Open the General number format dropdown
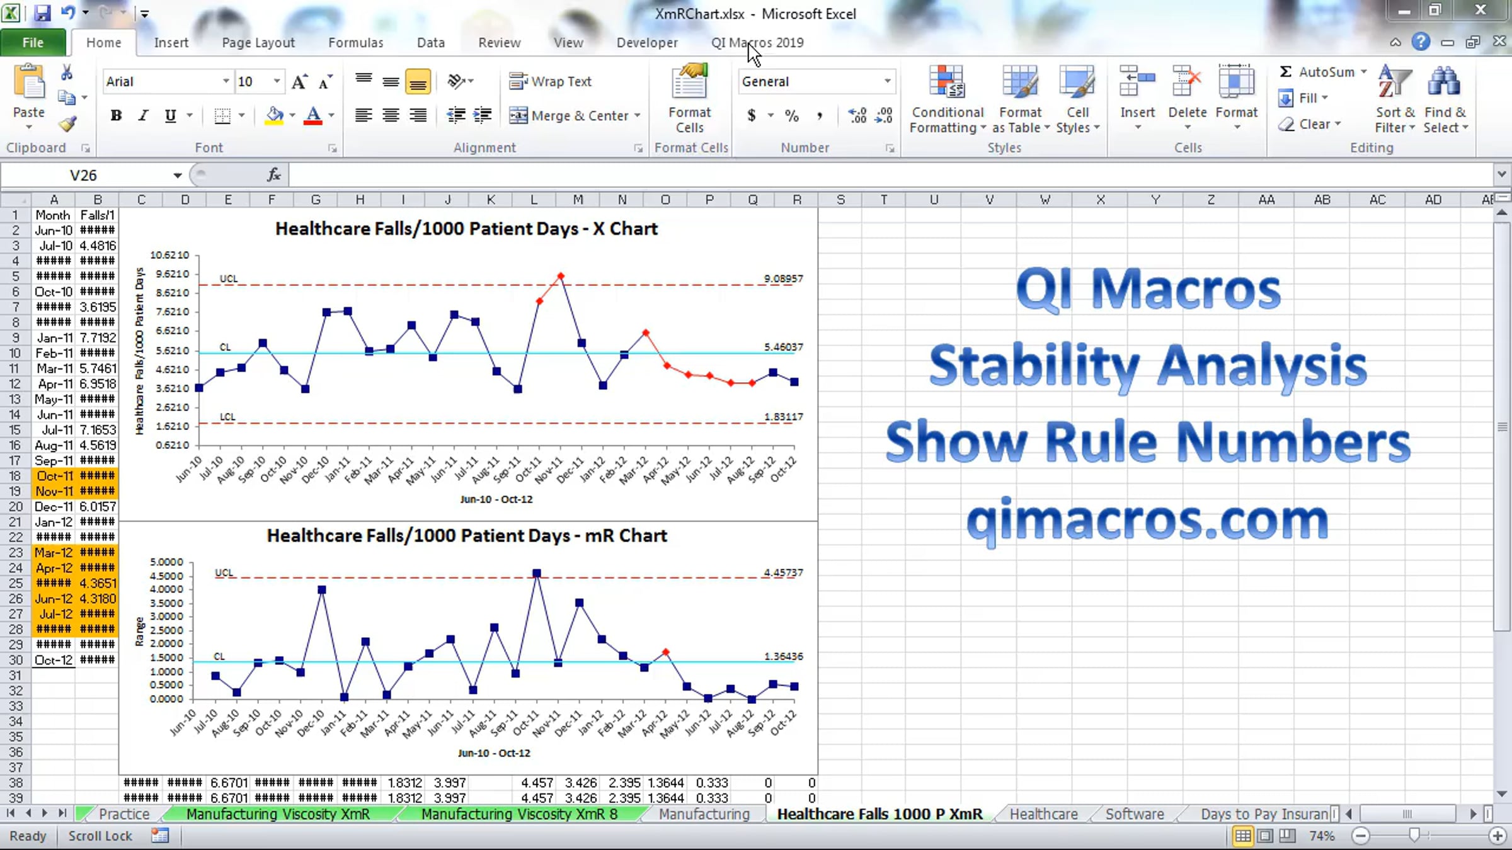 pyautogui.click(x=887, y=82)
